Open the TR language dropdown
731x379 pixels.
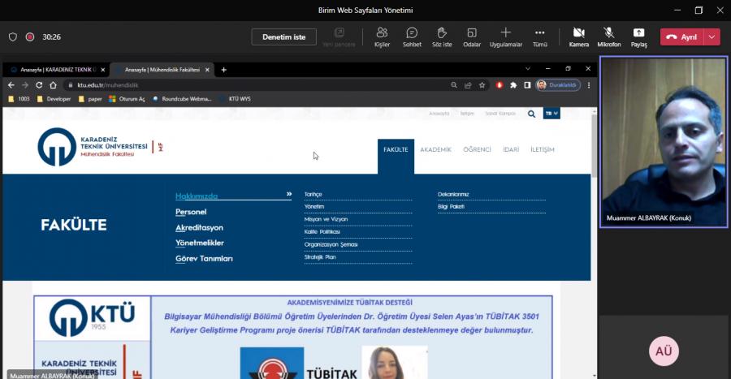(551, 114)
